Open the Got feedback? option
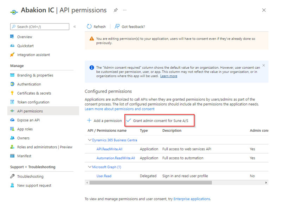This screenshot has height=205, width=288. click(130, 27)
